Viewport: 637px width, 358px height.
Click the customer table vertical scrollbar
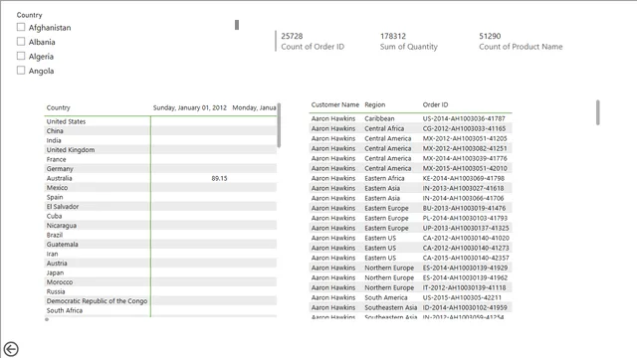click(597, 112)
